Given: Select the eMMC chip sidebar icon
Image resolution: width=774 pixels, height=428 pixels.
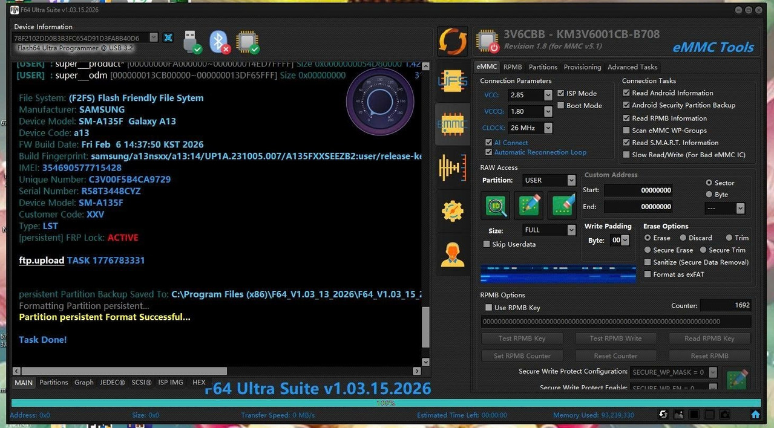Looking at the screenshot, I should (x=452, y=125).
